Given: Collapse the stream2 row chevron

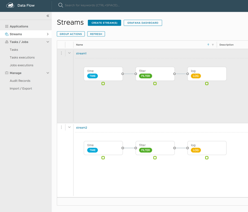Looking at the screenshot, I should pos(69,127).
